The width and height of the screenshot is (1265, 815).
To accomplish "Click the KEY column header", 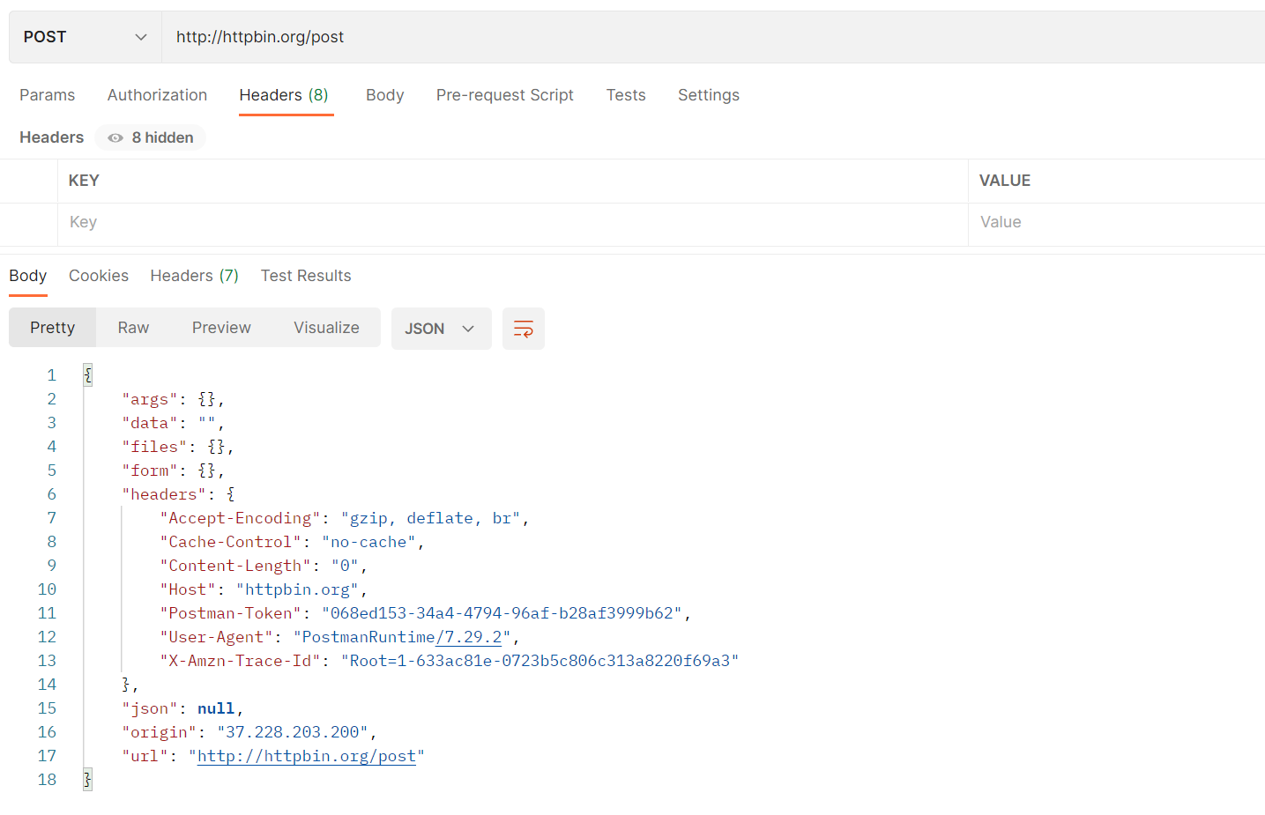I will (84, 181).
